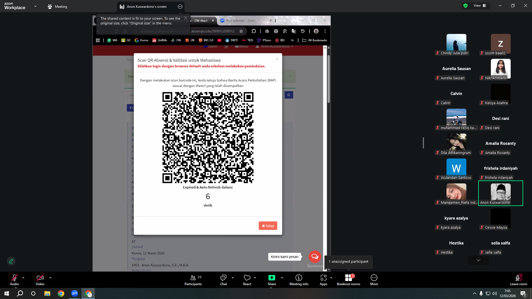The width and height of the screenshot is (532, 299).
Task: Expand reaction options arrow beside React
Action: click(x=255, y=278)
